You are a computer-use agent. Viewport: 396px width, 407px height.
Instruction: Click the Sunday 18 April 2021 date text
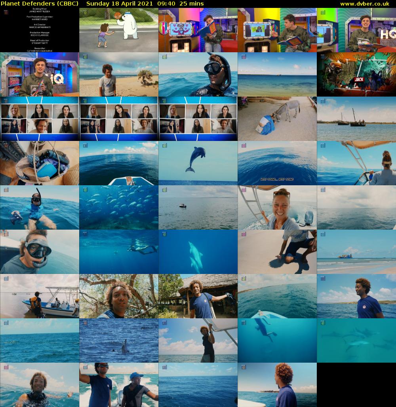119,4
